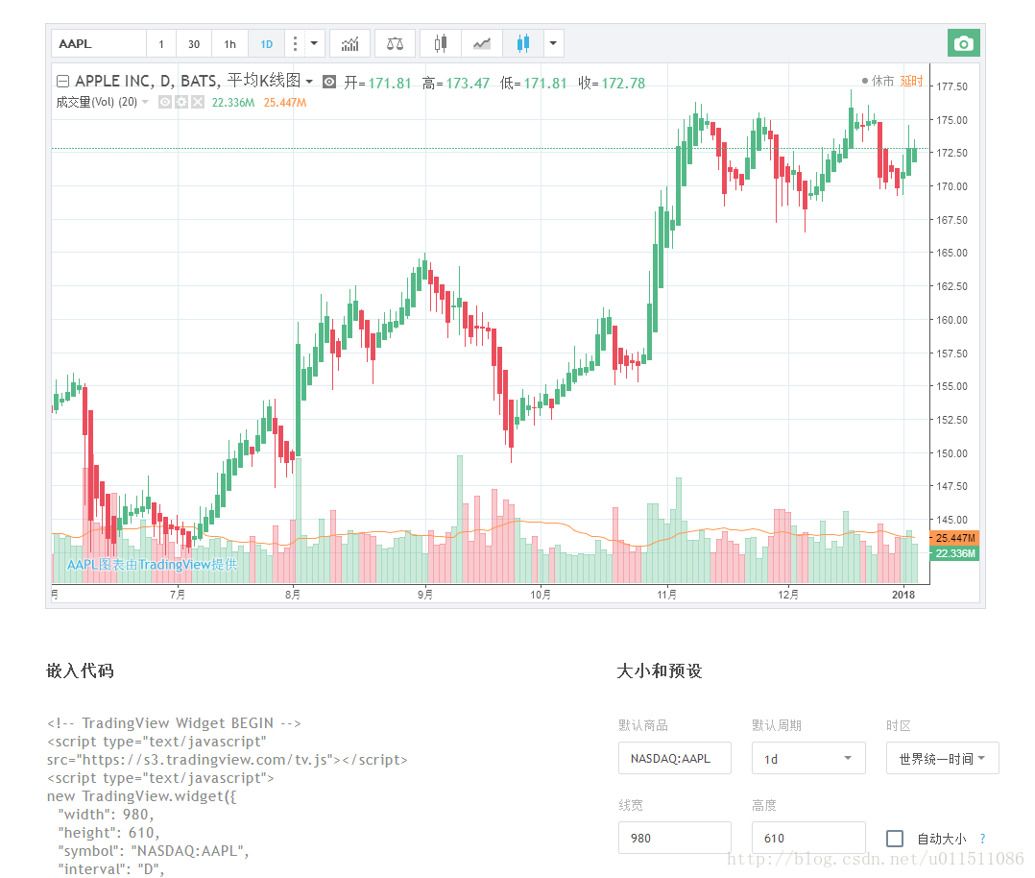Click the 177.50 price axis label

click(x=951, y=86)
